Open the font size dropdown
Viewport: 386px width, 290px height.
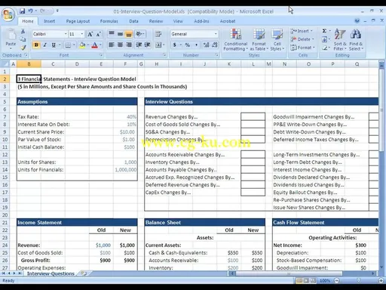(82, 34)
